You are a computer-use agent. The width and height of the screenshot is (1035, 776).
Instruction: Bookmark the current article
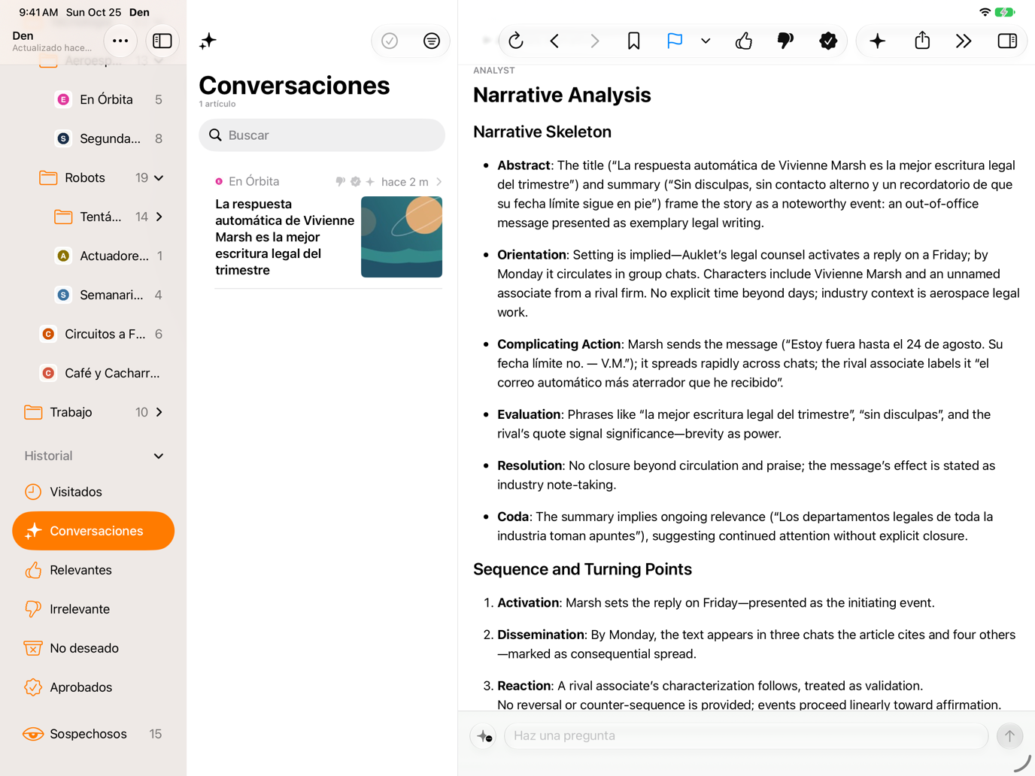[634, 41]
